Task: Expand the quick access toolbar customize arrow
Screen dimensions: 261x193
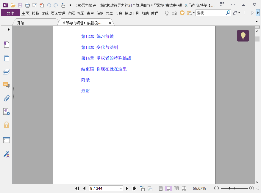Action: click(x=71, y=5)
